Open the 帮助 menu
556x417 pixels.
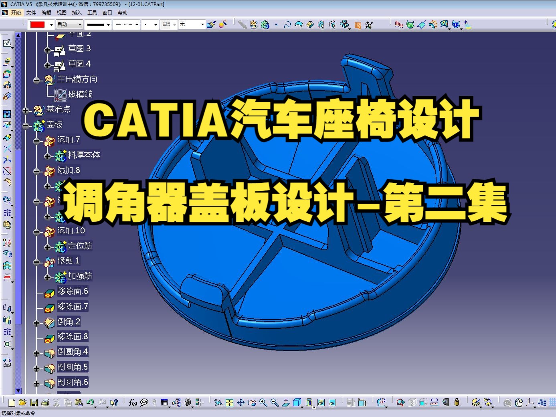pos(123,12)
